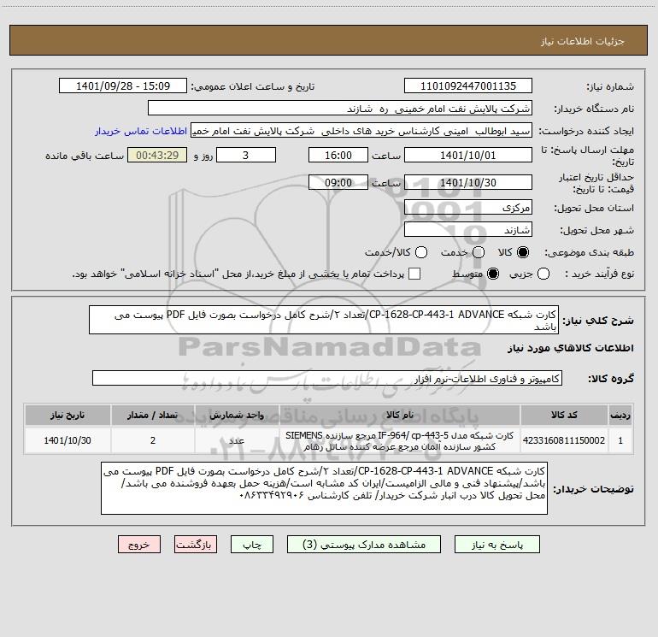Click the تعداد / مقدار column header
Image resolution: width=658 pixels, height=637 pixels.
click(153, 415)
